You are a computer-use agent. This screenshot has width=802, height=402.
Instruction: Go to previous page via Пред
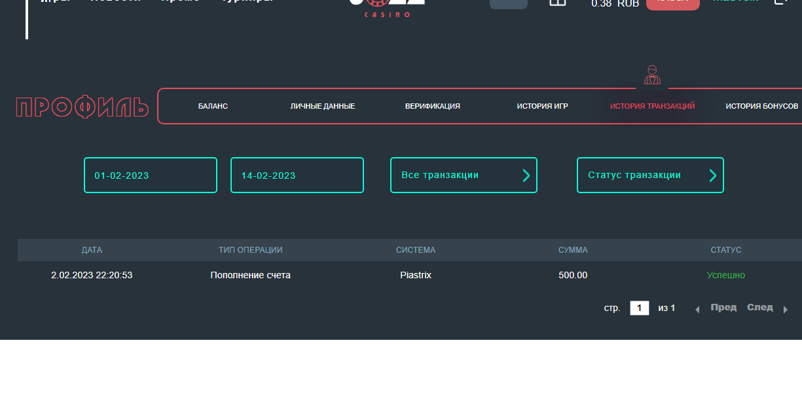pos(723,308)
